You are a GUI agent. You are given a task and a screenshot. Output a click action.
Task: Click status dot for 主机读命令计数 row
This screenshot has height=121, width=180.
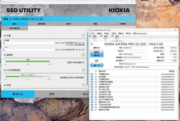click(92, 92)
